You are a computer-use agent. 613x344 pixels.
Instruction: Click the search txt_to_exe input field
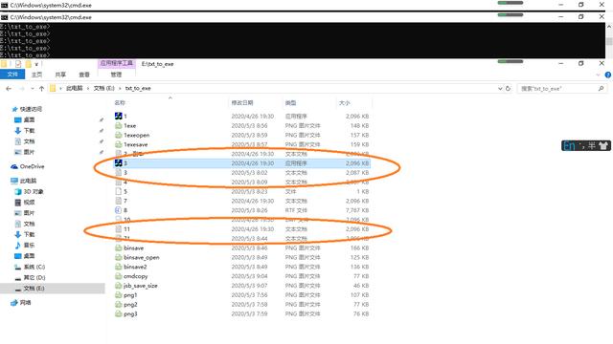pyautogui.click(x=557, y=89)
